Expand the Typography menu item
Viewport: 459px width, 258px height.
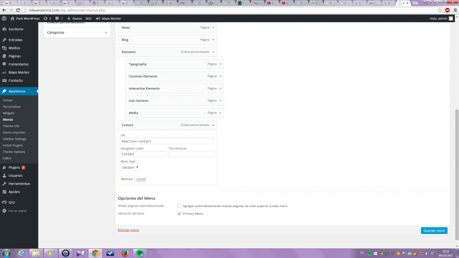tap(220, 64)
